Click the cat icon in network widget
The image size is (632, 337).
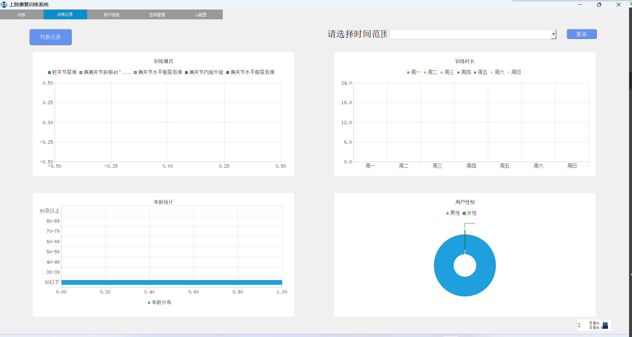(x=605, y=325)
